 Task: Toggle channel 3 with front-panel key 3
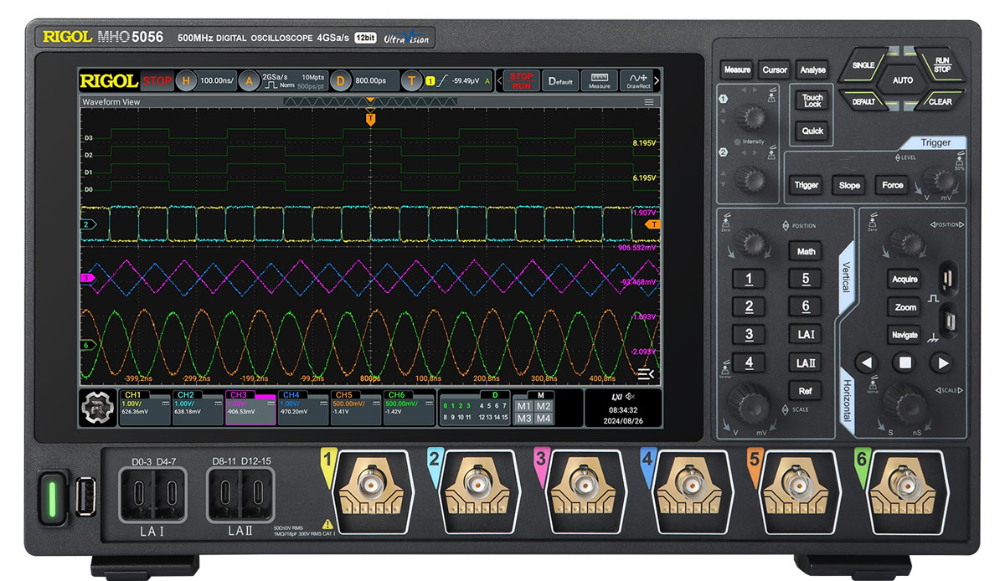[749, 335]
